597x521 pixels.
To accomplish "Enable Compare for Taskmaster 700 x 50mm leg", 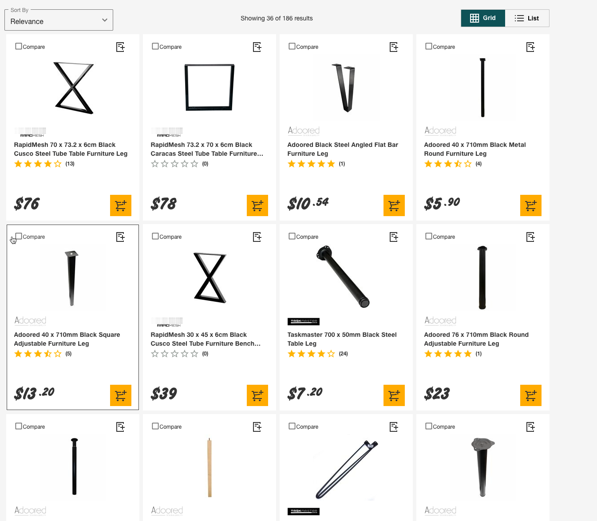I will point(292,236).
